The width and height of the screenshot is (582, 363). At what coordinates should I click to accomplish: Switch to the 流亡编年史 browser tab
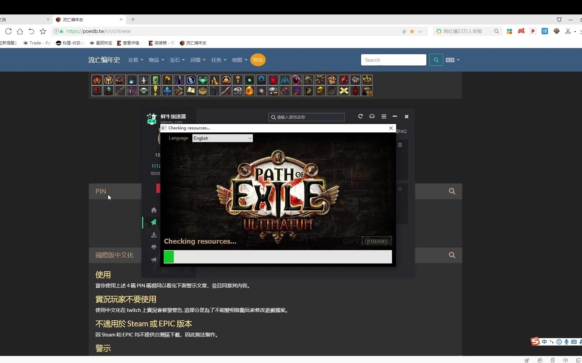[89, 19]
